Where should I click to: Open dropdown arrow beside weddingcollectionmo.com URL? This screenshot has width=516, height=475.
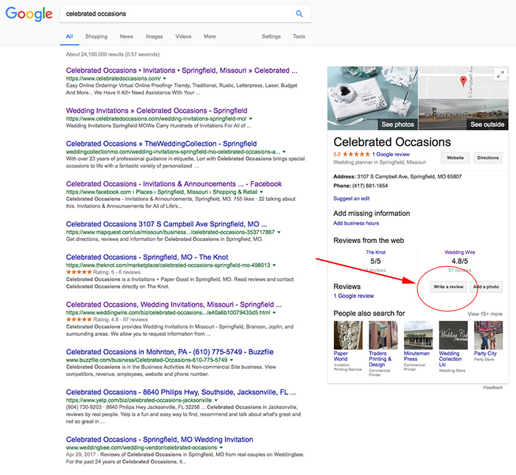coord(284,152)
